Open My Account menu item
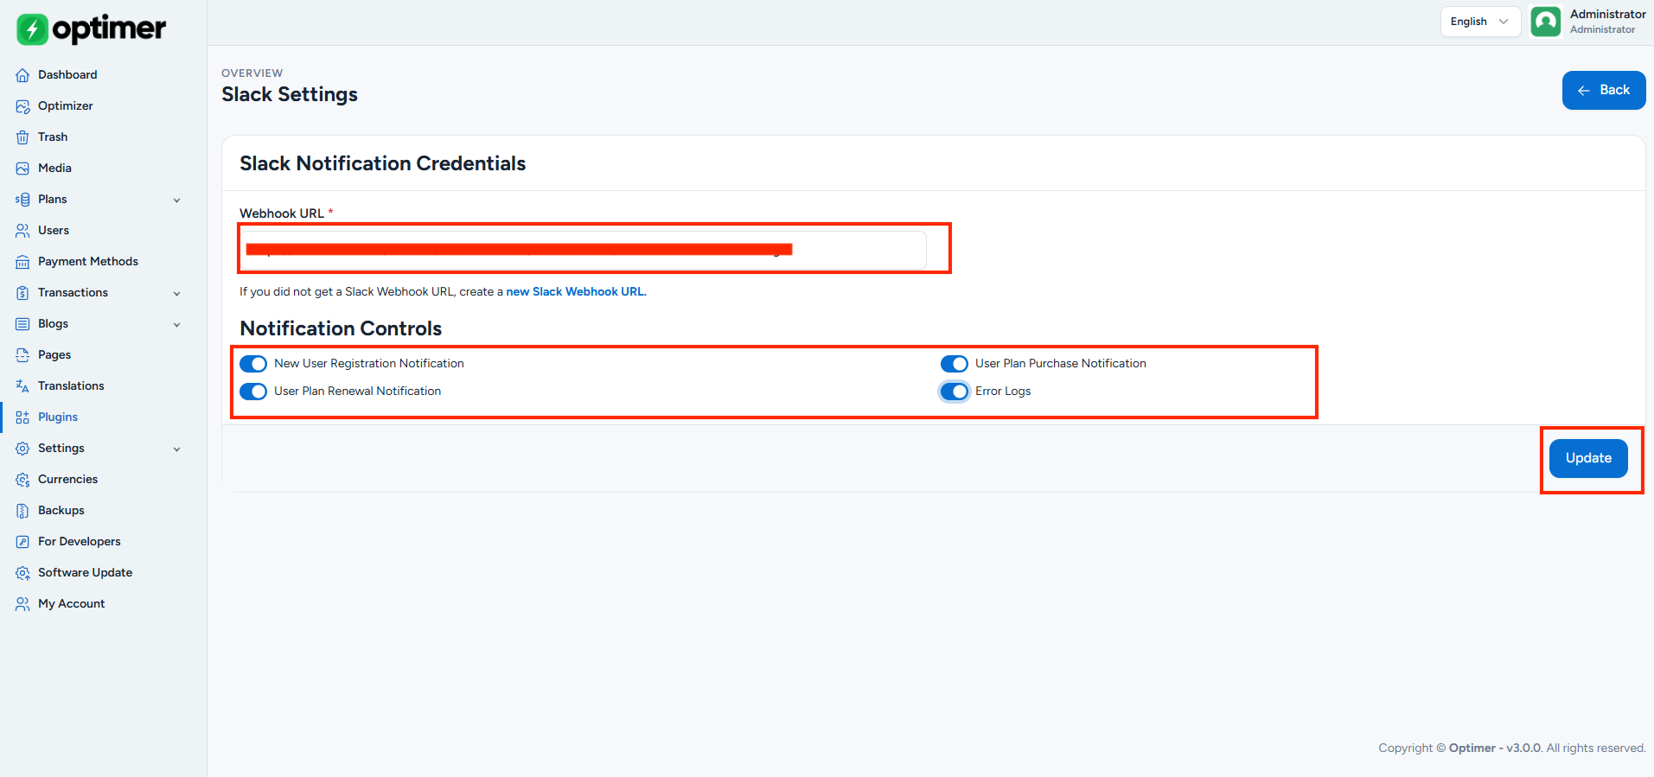1654x777 pixels. (71, 604)
